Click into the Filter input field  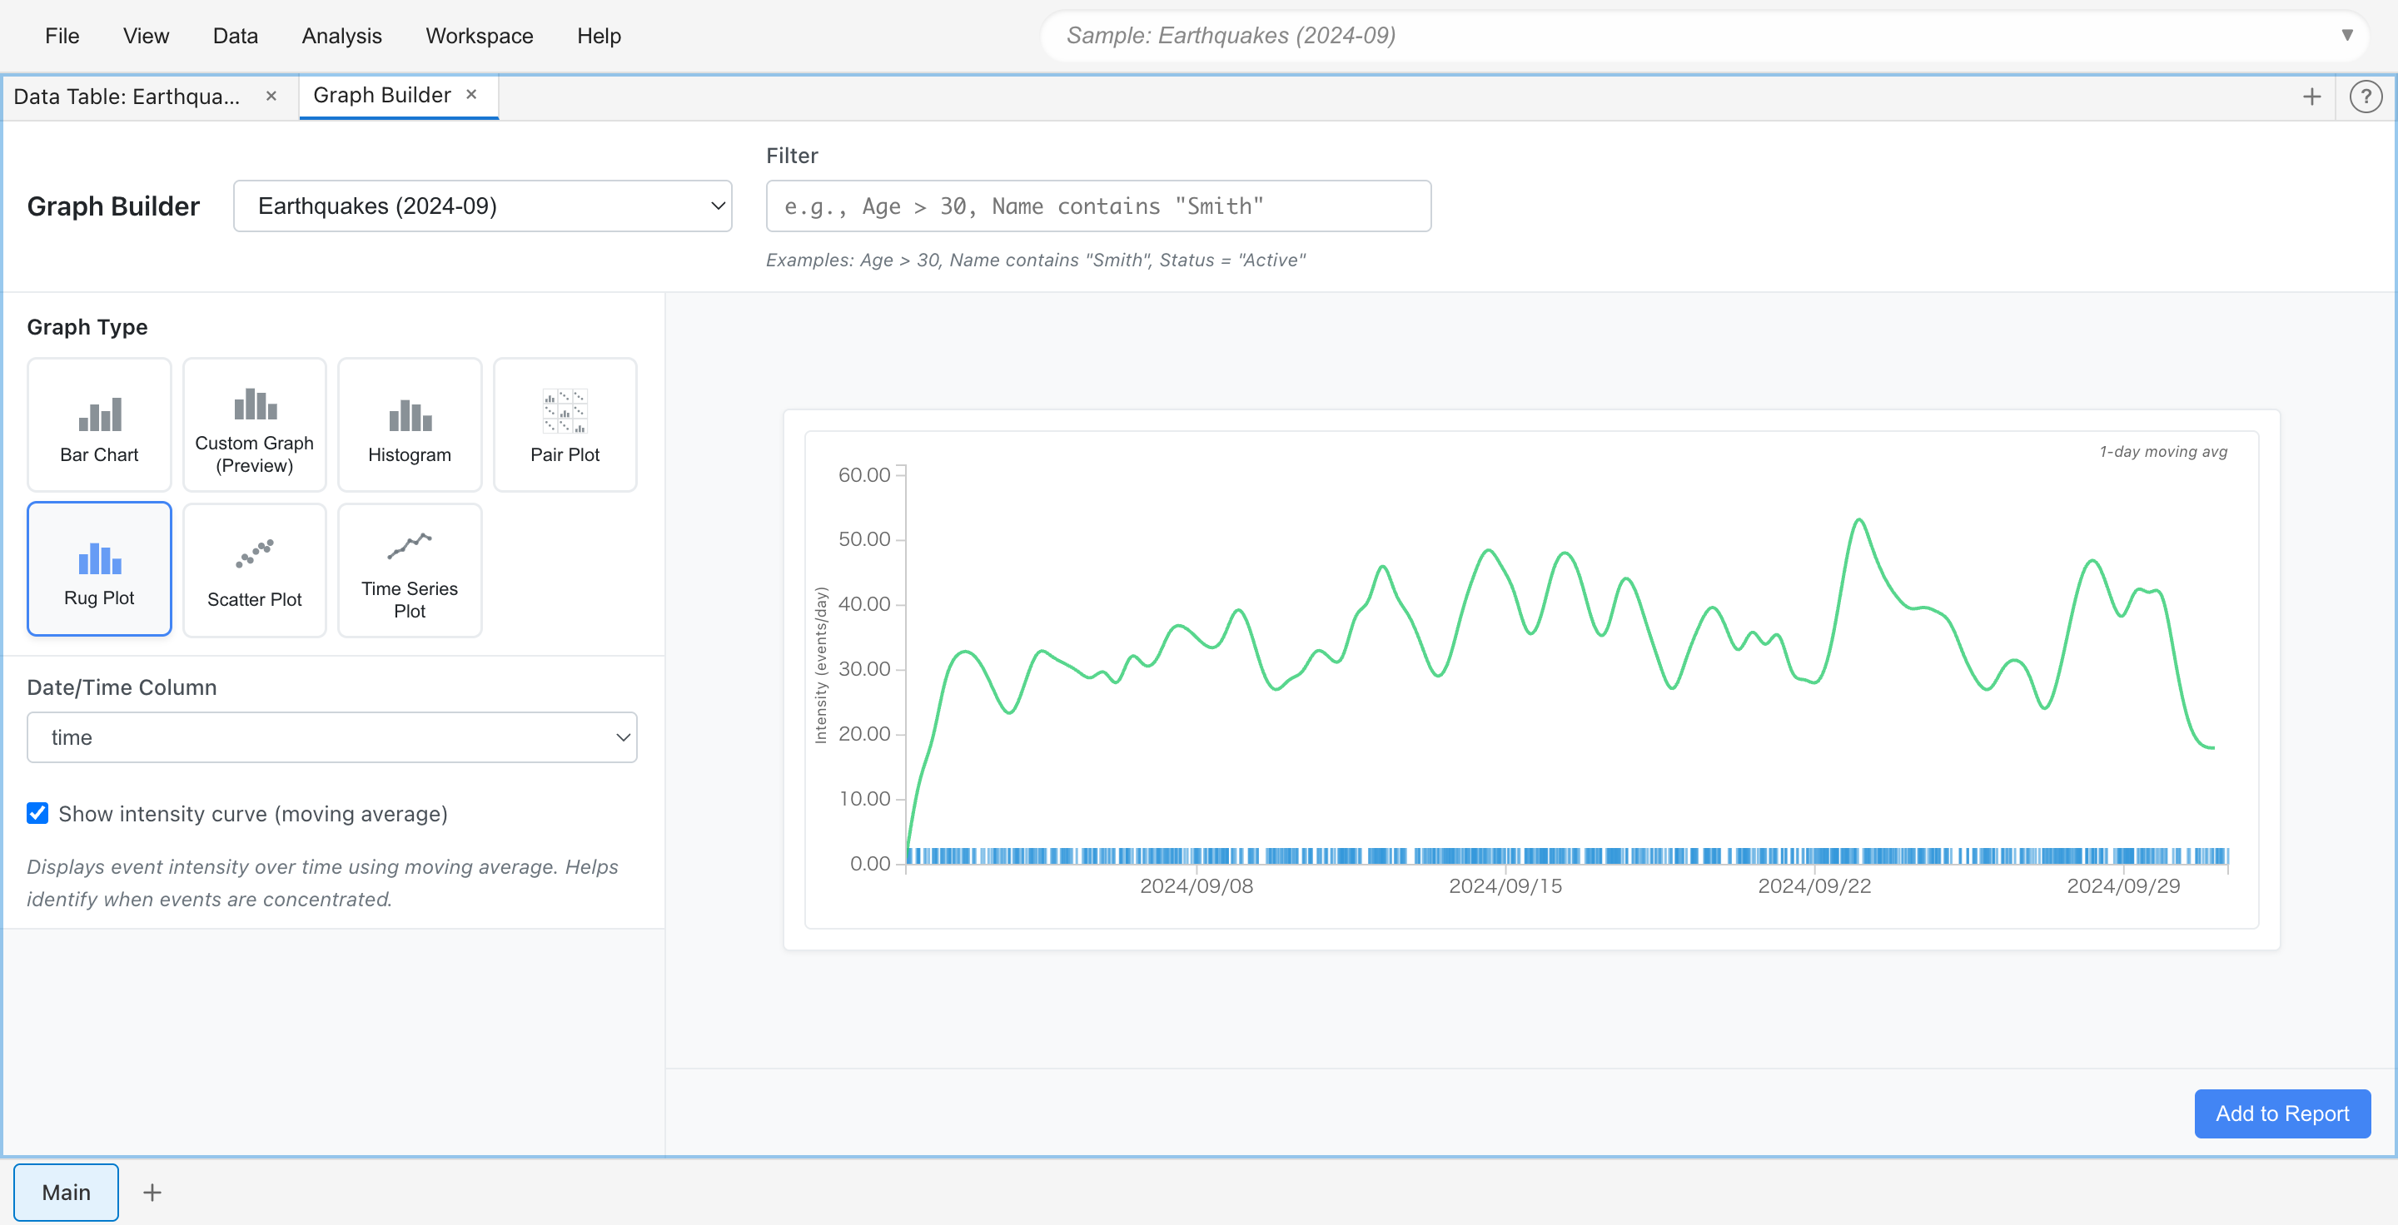click(x=1097, y=206)
